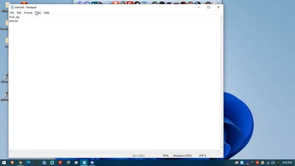This screenshot has height=166, width=295.
Task: Click the teal square taskbar icon
Action: click(x=52, y=163)
